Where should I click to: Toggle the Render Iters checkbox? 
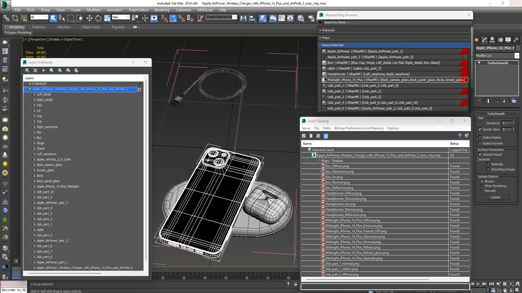click(x=480, y=129)
